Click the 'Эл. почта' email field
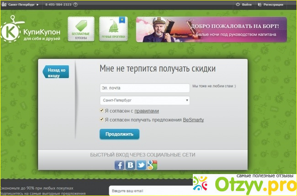The height and width of the screenshot is (196, 297). coord(144,88)
